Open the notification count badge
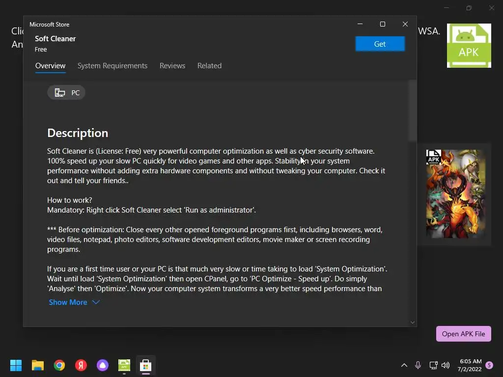503x377 pixels. point(489,365)
